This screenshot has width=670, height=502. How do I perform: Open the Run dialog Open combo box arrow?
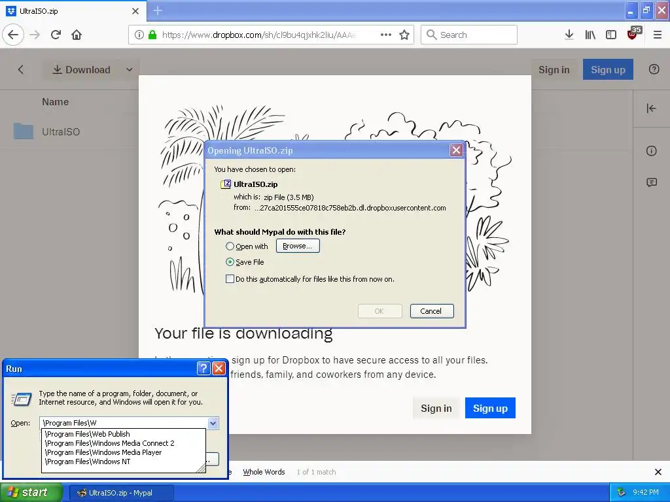(x=213, y=423)
